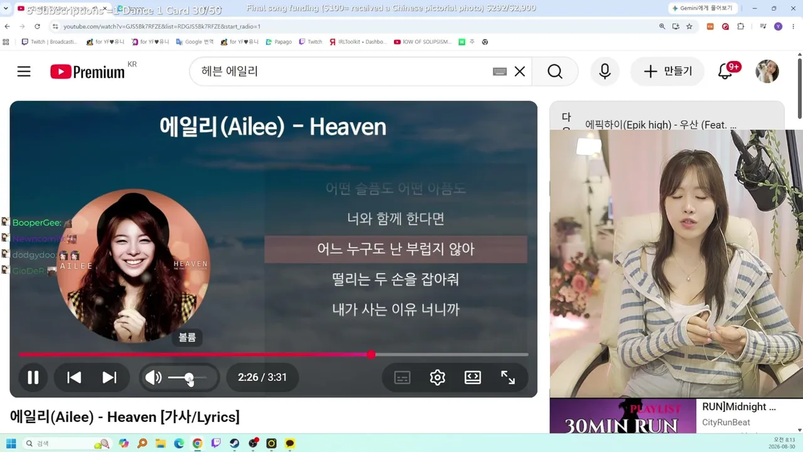
Task: Open the YouTube guide hamburger menu
Action: pos(24,72)
